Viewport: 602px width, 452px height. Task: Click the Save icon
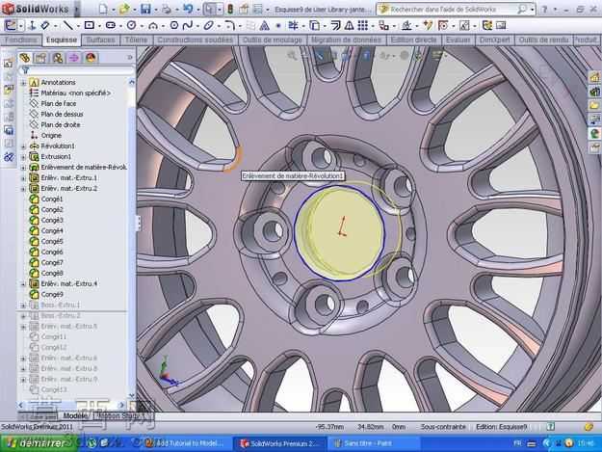tap(145, 9)
